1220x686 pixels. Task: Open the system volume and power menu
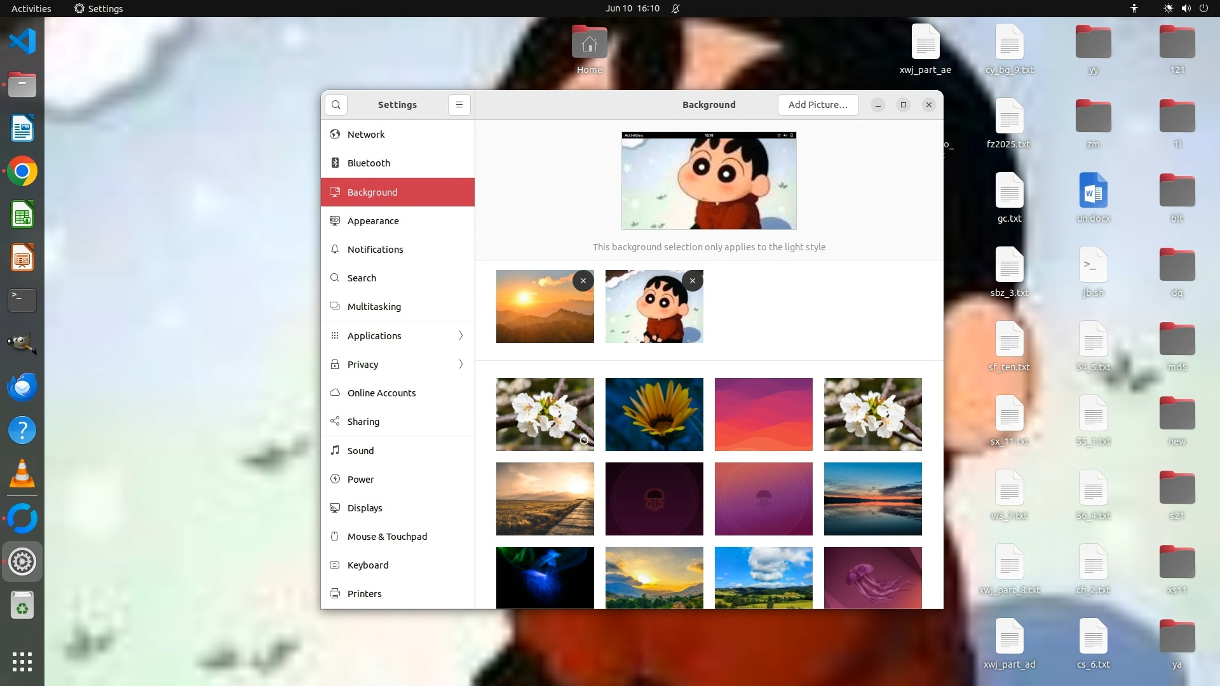(1186, 8)
